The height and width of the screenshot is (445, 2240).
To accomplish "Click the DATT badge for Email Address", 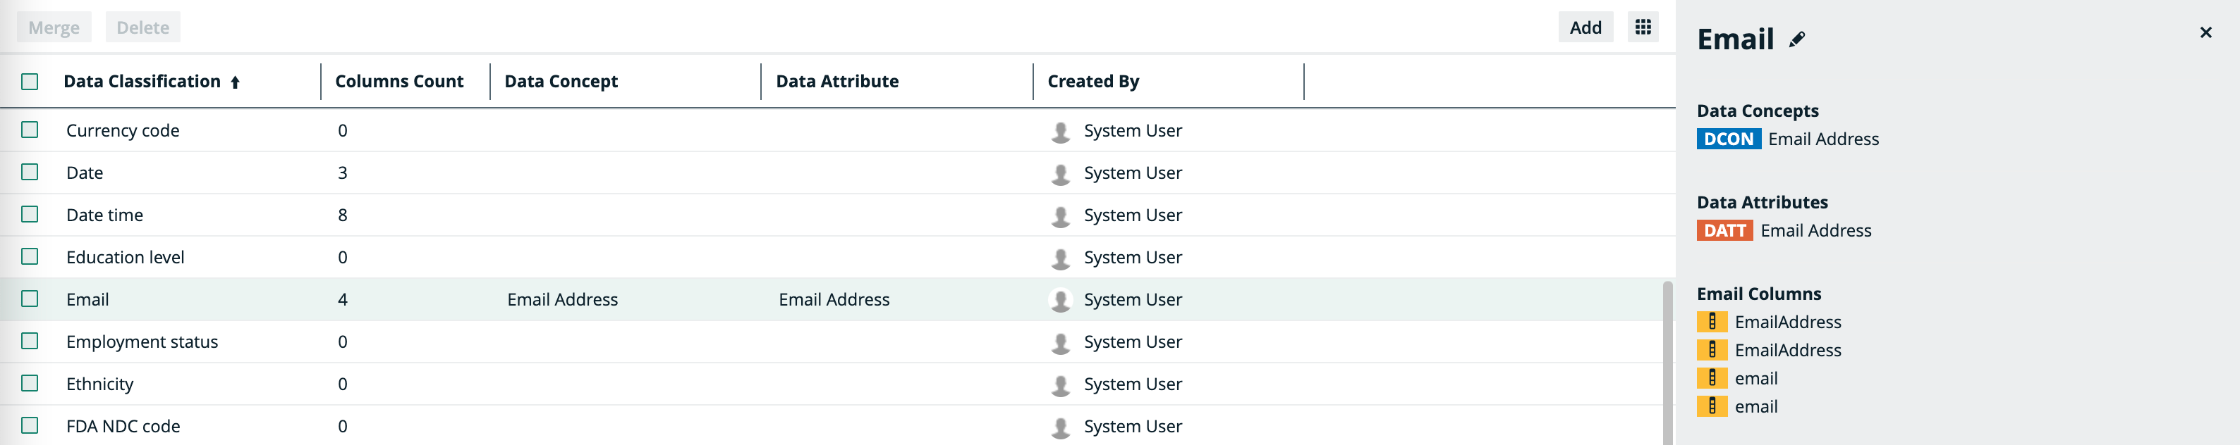I will point(1724,231).
